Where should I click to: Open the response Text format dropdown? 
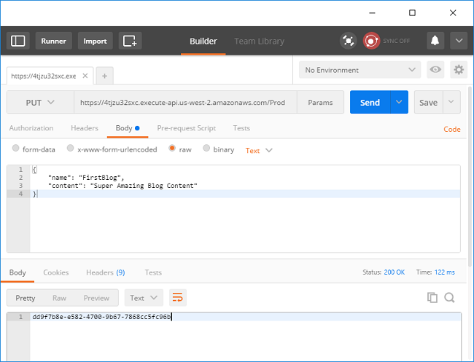pyautogui.click(x=144, y=298)
